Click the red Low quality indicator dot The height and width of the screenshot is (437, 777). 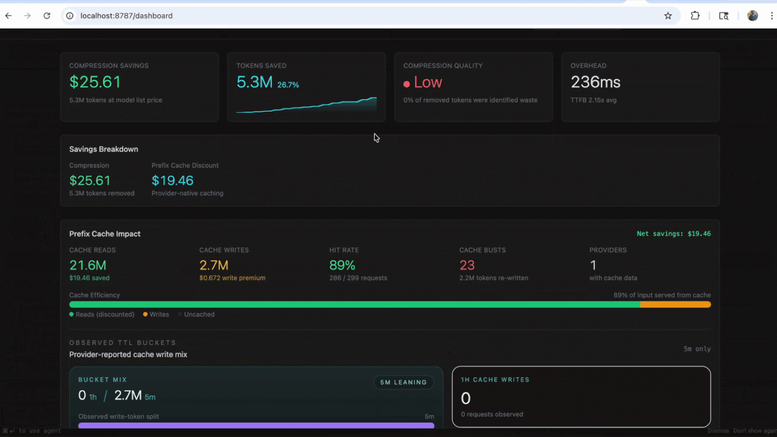[407, 84]
